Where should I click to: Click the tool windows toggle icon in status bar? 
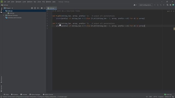click(1, 97)
